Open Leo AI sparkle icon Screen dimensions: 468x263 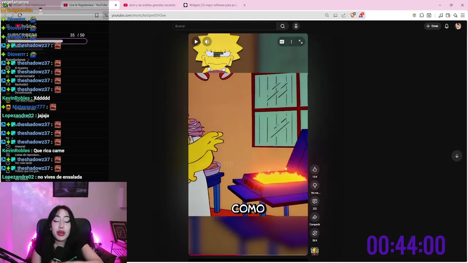(455, 15)
